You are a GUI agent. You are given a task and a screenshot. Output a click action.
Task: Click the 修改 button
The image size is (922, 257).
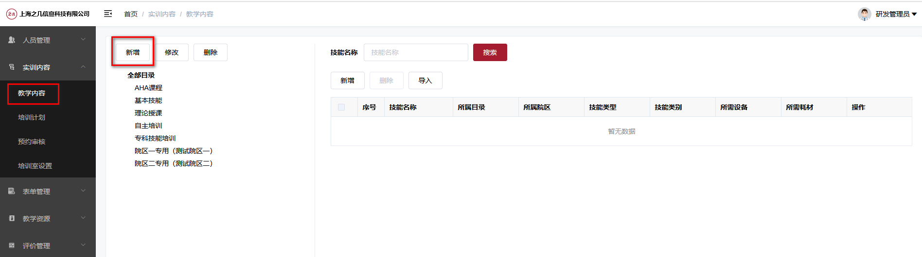pyautogui.click(x=172, y=52)
